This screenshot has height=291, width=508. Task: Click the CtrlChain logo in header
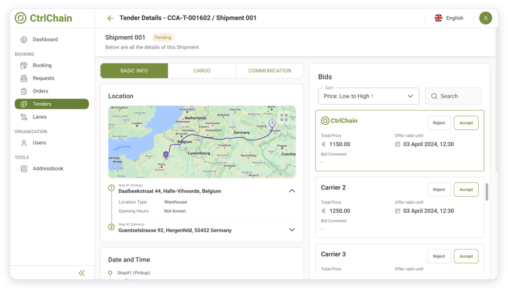pyautogui.click(x=44, y=18)
